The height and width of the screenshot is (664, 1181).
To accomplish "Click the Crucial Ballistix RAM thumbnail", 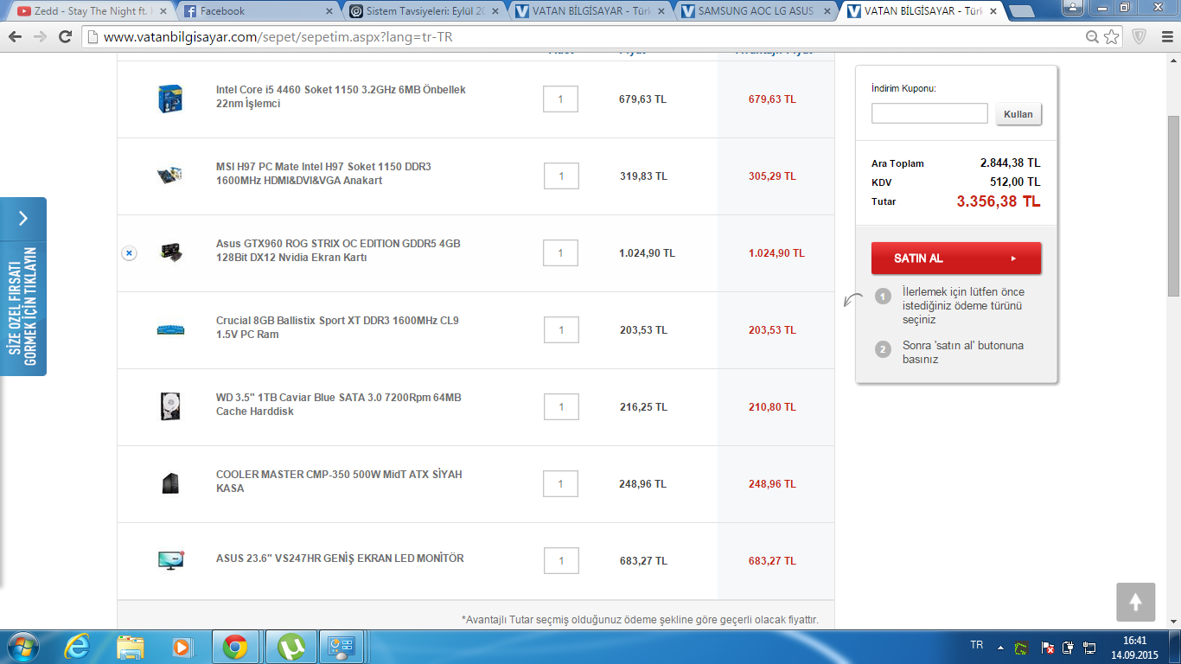I will tap(170, 329).
